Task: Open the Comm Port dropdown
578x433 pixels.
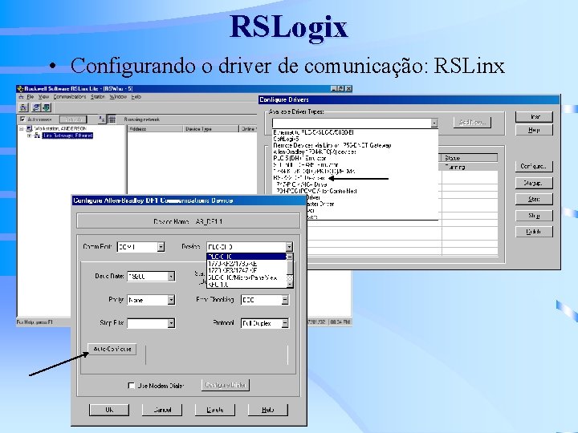Action: click(x=161, y=247)
